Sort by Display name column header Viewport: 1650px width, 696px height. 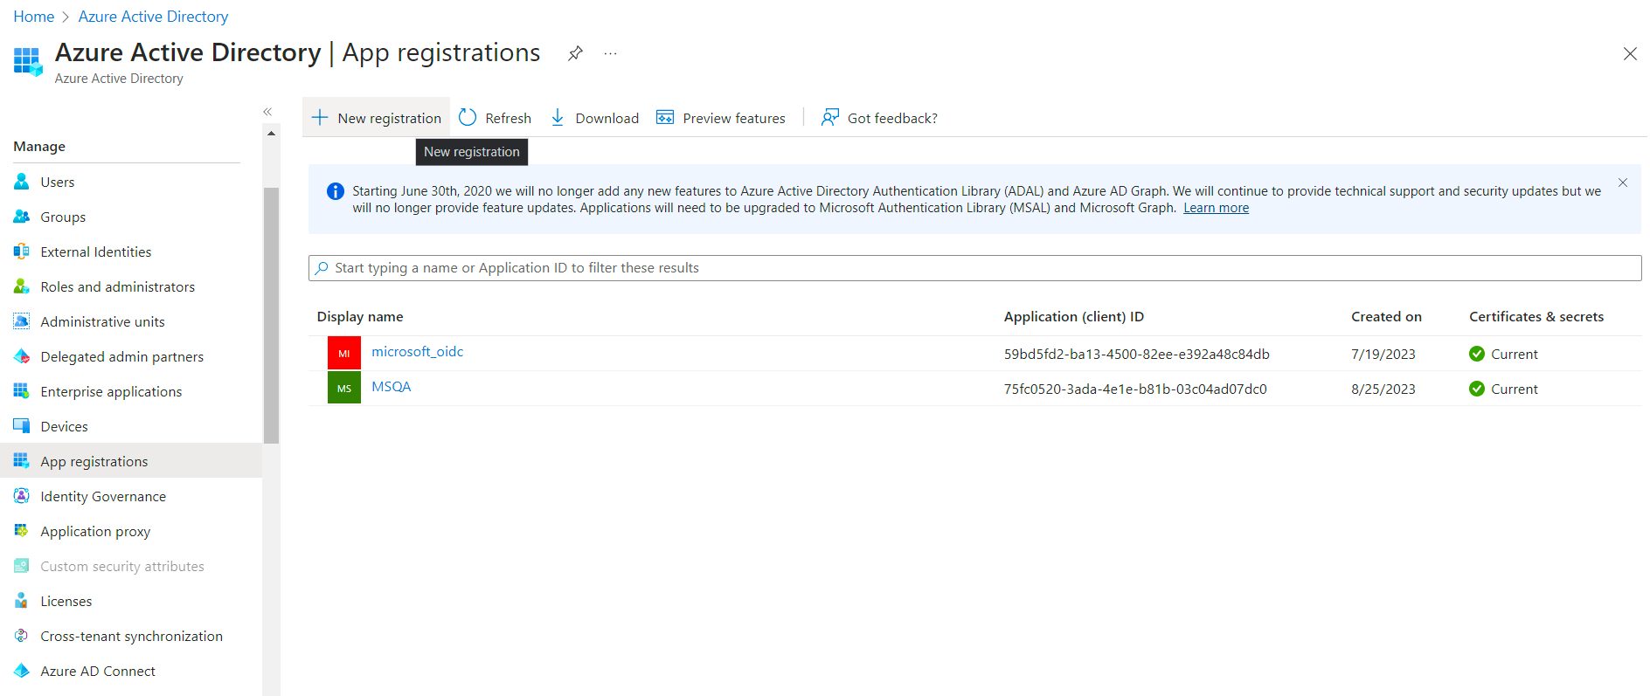(360, 316)
